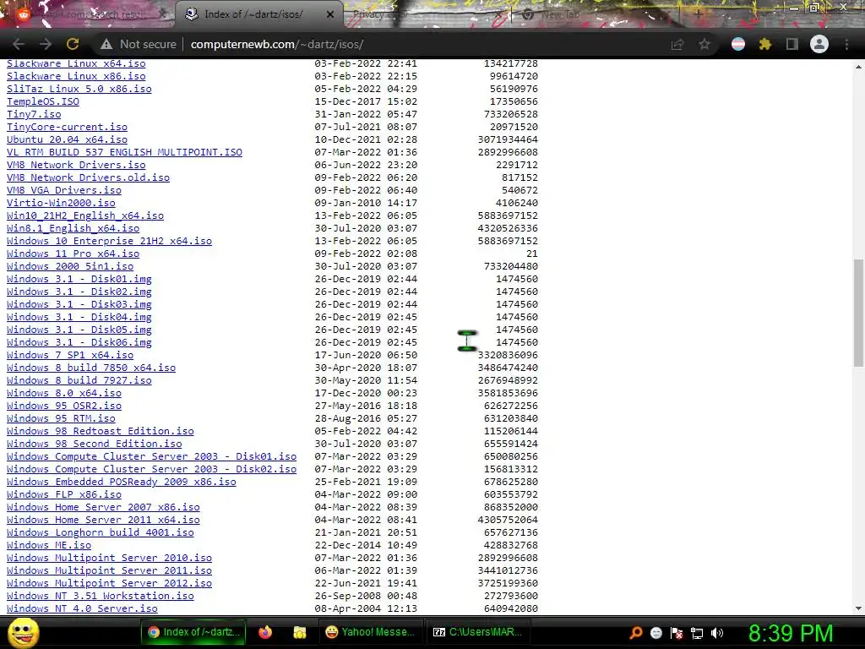The height and width of the screenshot is (649, 865).
Task: Reload the page with the refresh icon
Action: click(x=73, y=44)
